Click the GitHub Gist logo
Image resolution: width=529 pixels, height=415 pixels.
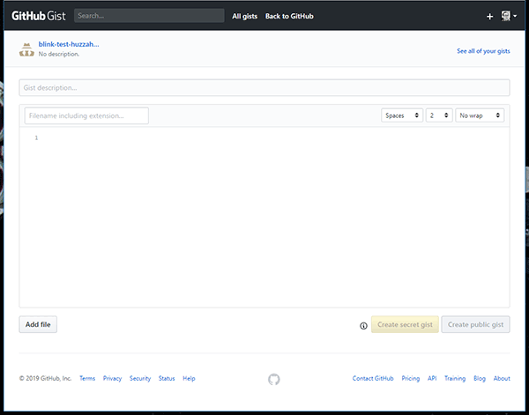tap(39, 16)
